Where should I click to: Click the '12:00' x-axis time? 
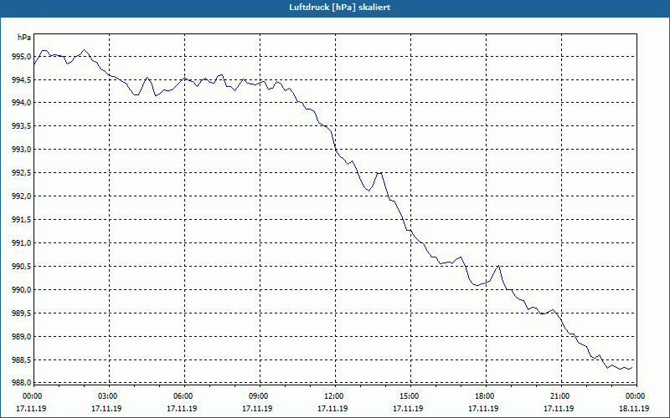(333, 396)
